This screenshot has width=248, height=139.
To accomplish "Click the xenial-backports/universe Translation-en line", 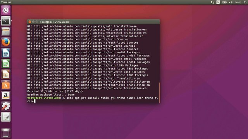I will 87,88.
